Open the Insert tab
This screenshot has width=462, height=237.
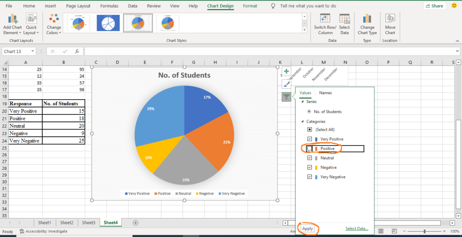click(x=51, y=6)
